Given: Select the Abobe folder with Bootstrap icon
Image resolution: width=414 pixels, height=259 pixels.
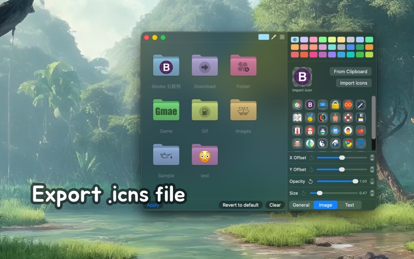Looking at the screenshot, I should pyautogui.click(x=166, y=66).
